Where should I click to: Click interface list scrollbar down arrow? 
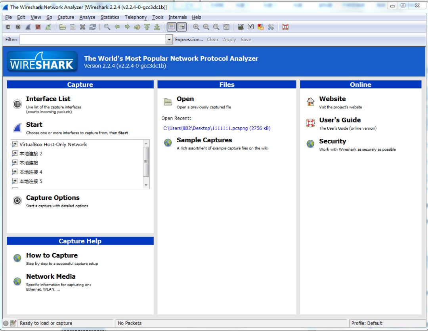pos(146,185)
